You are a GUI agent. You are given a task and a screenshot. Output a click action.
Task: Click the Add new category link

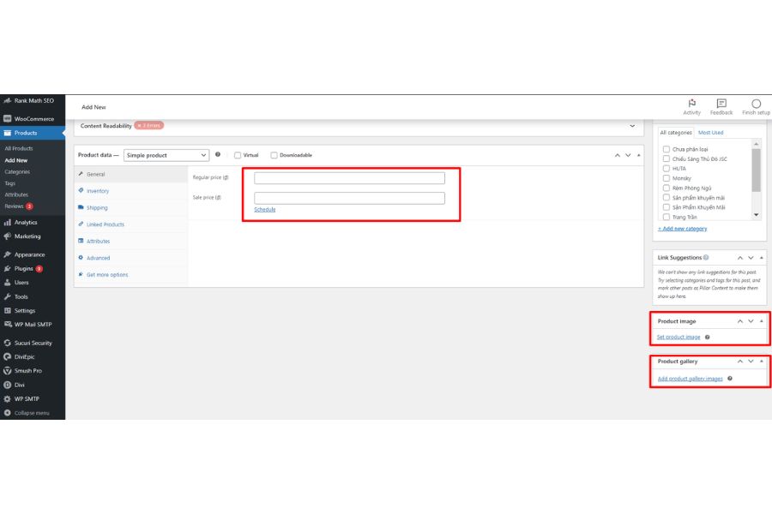click(x=683, y=229)
